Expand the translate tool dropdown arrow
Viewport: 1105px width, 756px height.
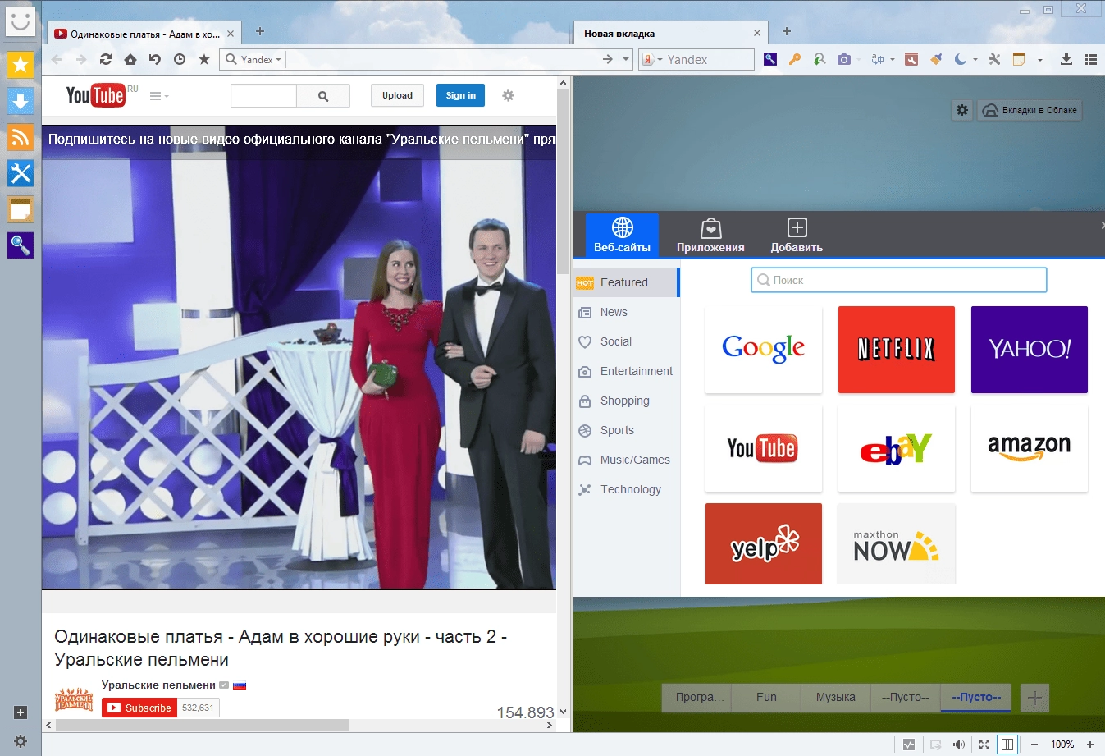[893, 59]
